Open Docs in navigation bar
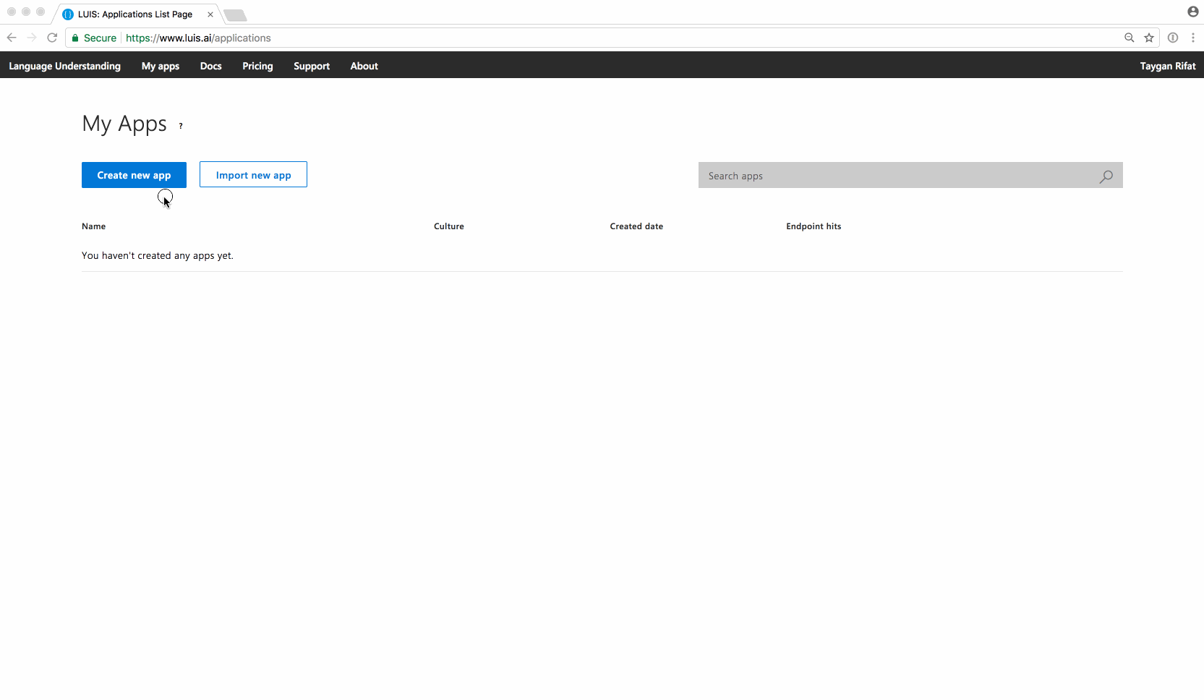 [x=211, y=66]
